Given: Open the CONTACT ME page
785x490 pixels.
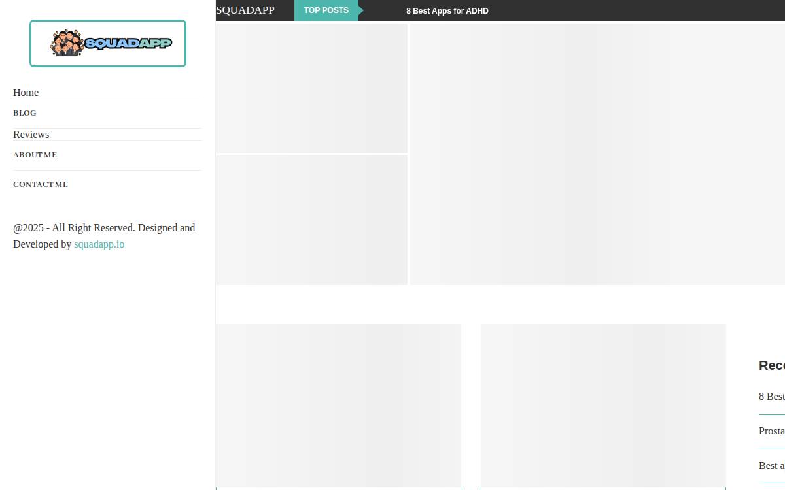Looking at the screenshot, I should 41,184.
